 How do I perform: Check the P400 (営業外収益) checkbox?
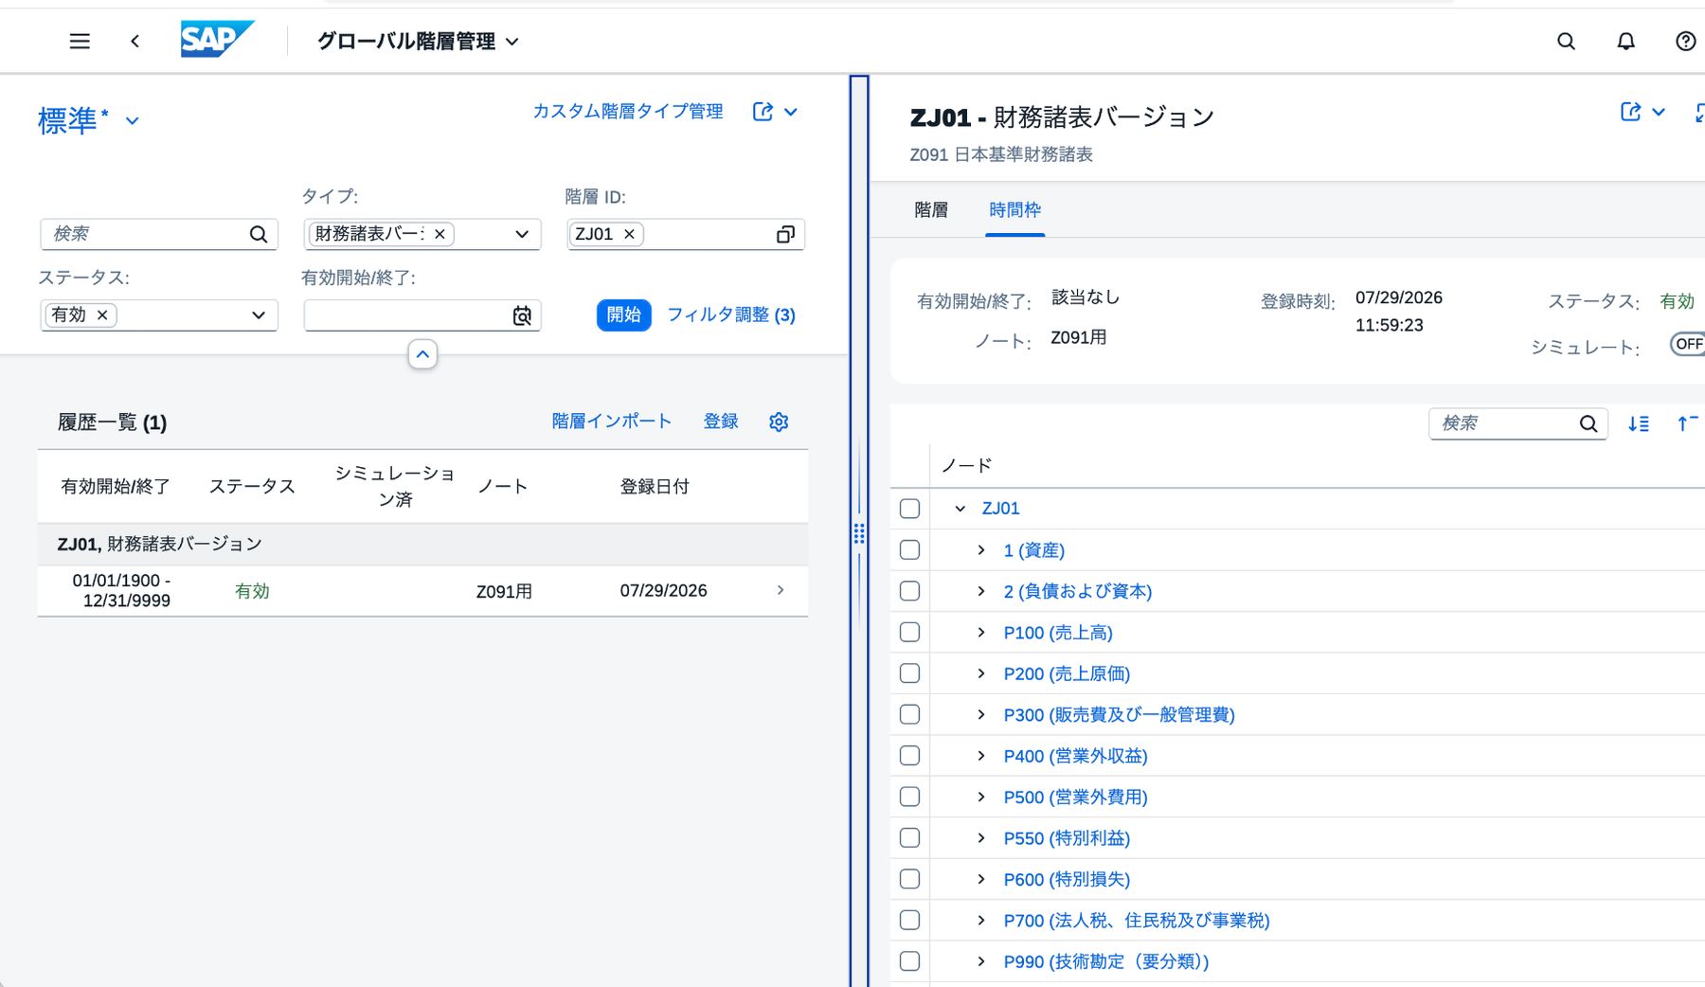[909, 755]
